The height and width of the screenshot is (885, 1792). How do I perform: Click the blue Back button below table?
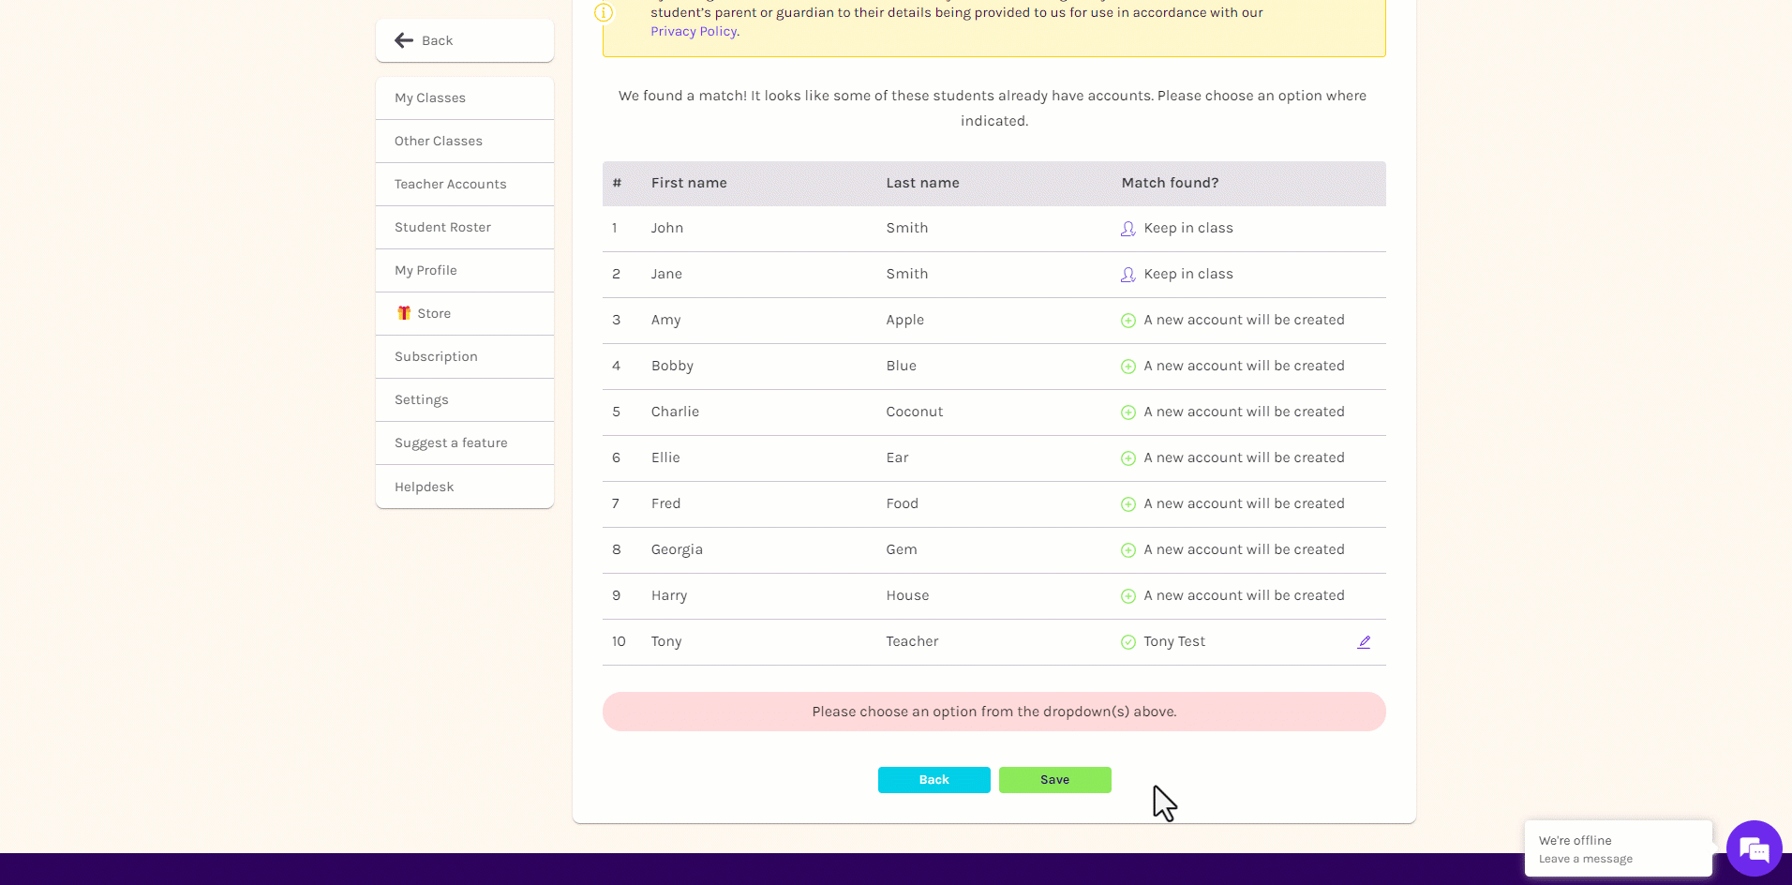[x=934, y=780]
